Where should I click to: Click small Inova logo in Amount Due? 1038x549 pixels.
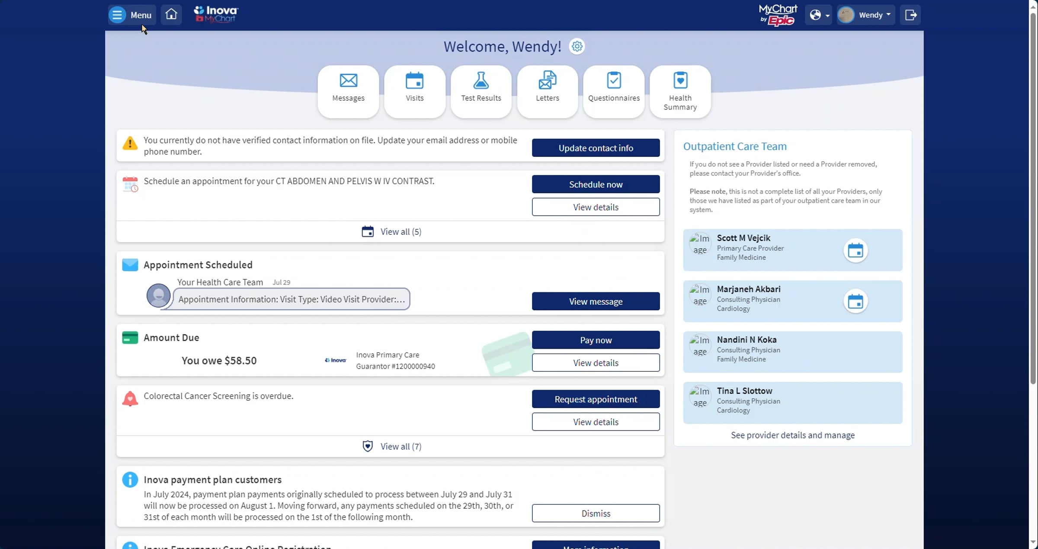pos(336,360)
